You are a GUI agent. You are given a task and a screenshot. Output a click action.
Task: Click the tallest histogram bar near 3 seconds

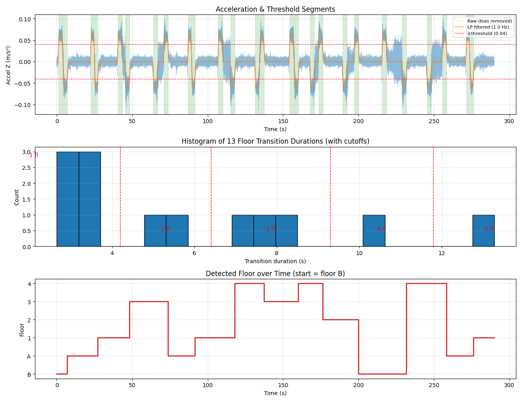pyautogui.click(x=68, y=199)
